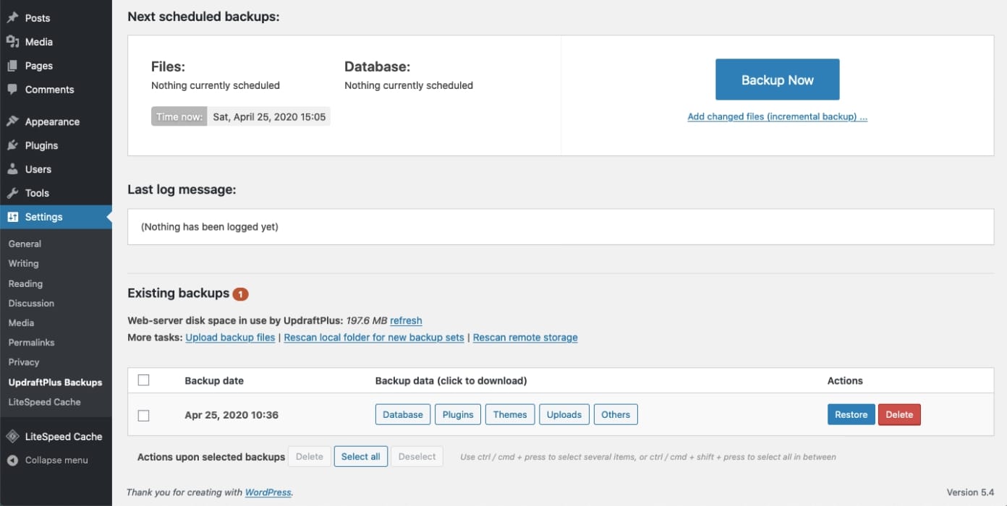The height and width of the screenshot is (506, 1007).
Task: Refresh the web-server disk space usage
Action: tap(406, 320)
